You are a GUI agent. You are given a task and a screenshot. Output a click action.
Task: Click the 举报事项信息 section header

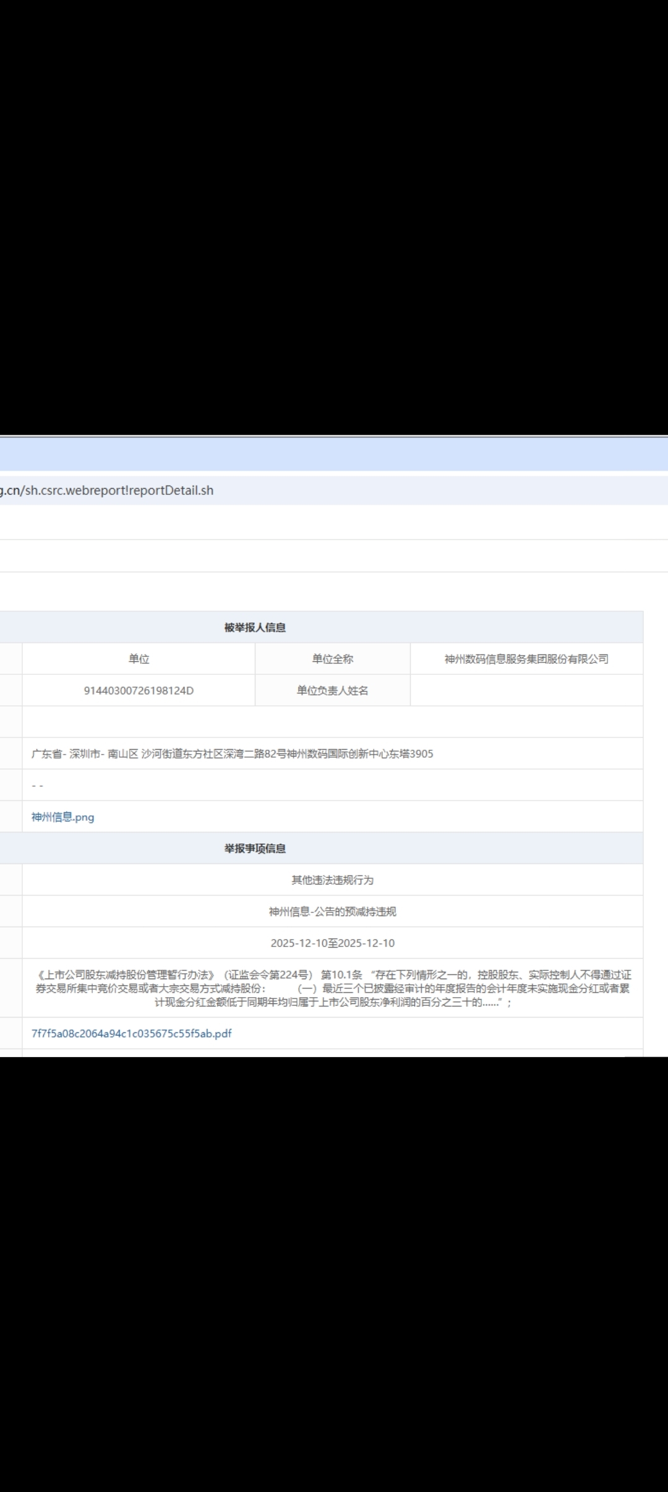coord(255,848)
